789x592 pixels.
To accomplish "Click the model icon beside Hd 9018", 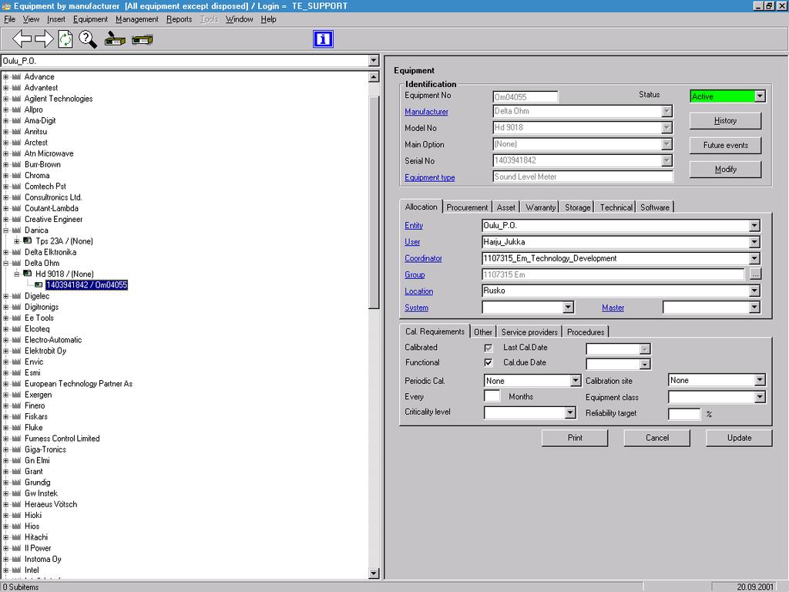I will 28,274.
